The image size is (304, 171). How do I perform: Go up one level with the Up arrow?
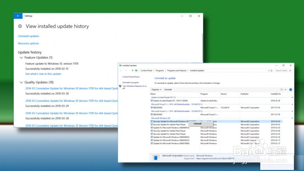[133, 71]
